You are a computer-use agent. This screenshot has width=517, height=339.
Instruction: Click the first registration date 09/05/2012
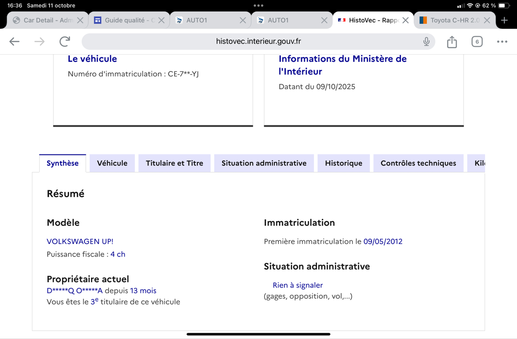click(x=383, y=241)
